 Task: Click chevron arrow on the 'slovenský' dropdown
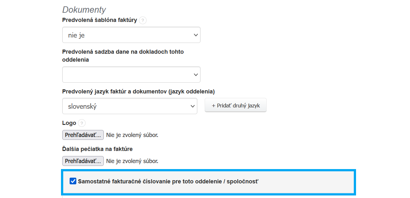(193, 106)
